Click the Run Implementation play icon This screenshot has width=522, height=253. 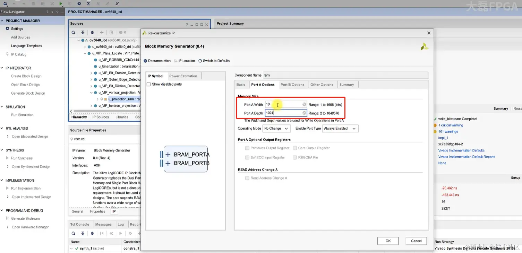(x=7, y=188)
